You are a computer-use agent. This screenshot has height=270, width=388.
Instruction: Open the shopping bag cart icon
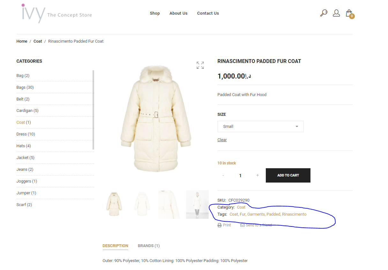pos(350,14)
